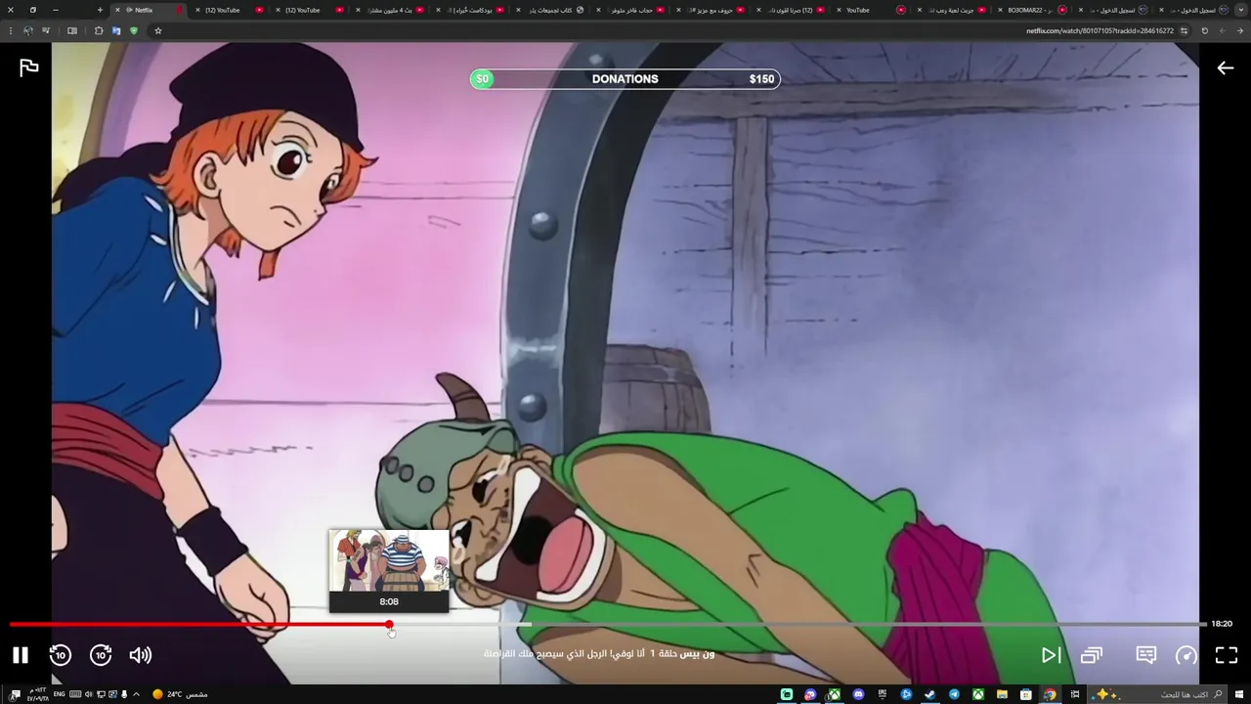Viewport: 1251px width, 704px height.
Task: Open audio and subtitles options
Action: click(x=1146, y=655)
